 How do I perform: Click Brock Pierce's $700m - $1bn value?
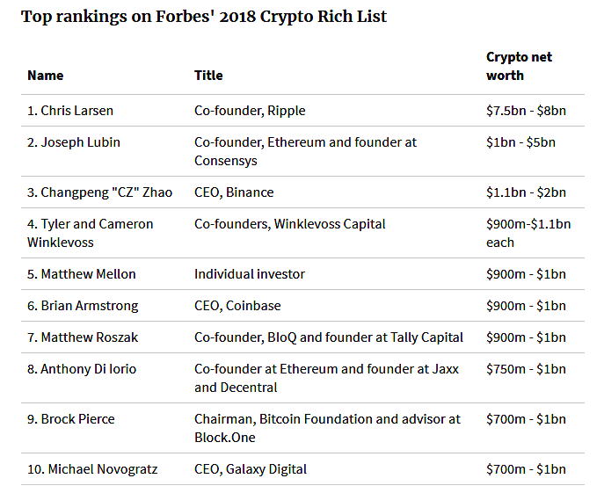(x=526, y=419)
